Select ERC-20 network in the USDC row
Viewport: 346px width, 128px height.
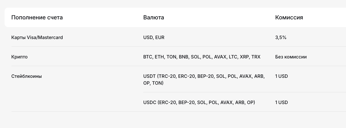point(168,102)
